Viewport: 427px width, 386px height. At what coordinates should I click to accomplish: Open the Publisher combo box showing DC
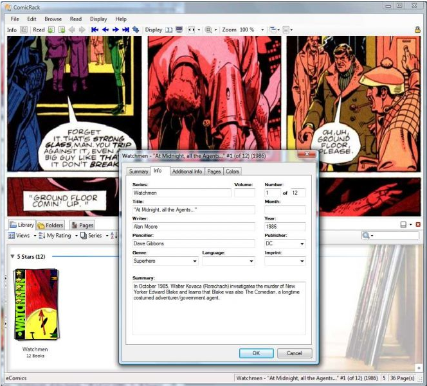(285, 243)
